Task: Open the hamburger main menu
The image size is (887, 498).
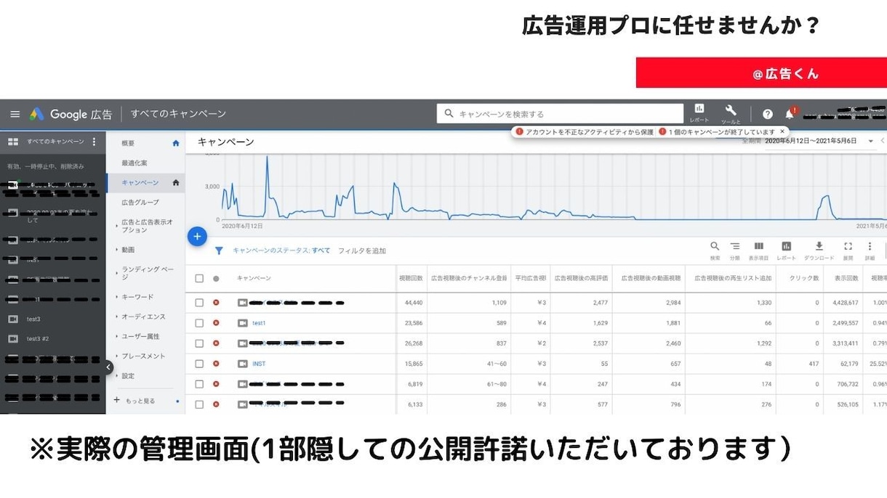Action: [15, 114]
